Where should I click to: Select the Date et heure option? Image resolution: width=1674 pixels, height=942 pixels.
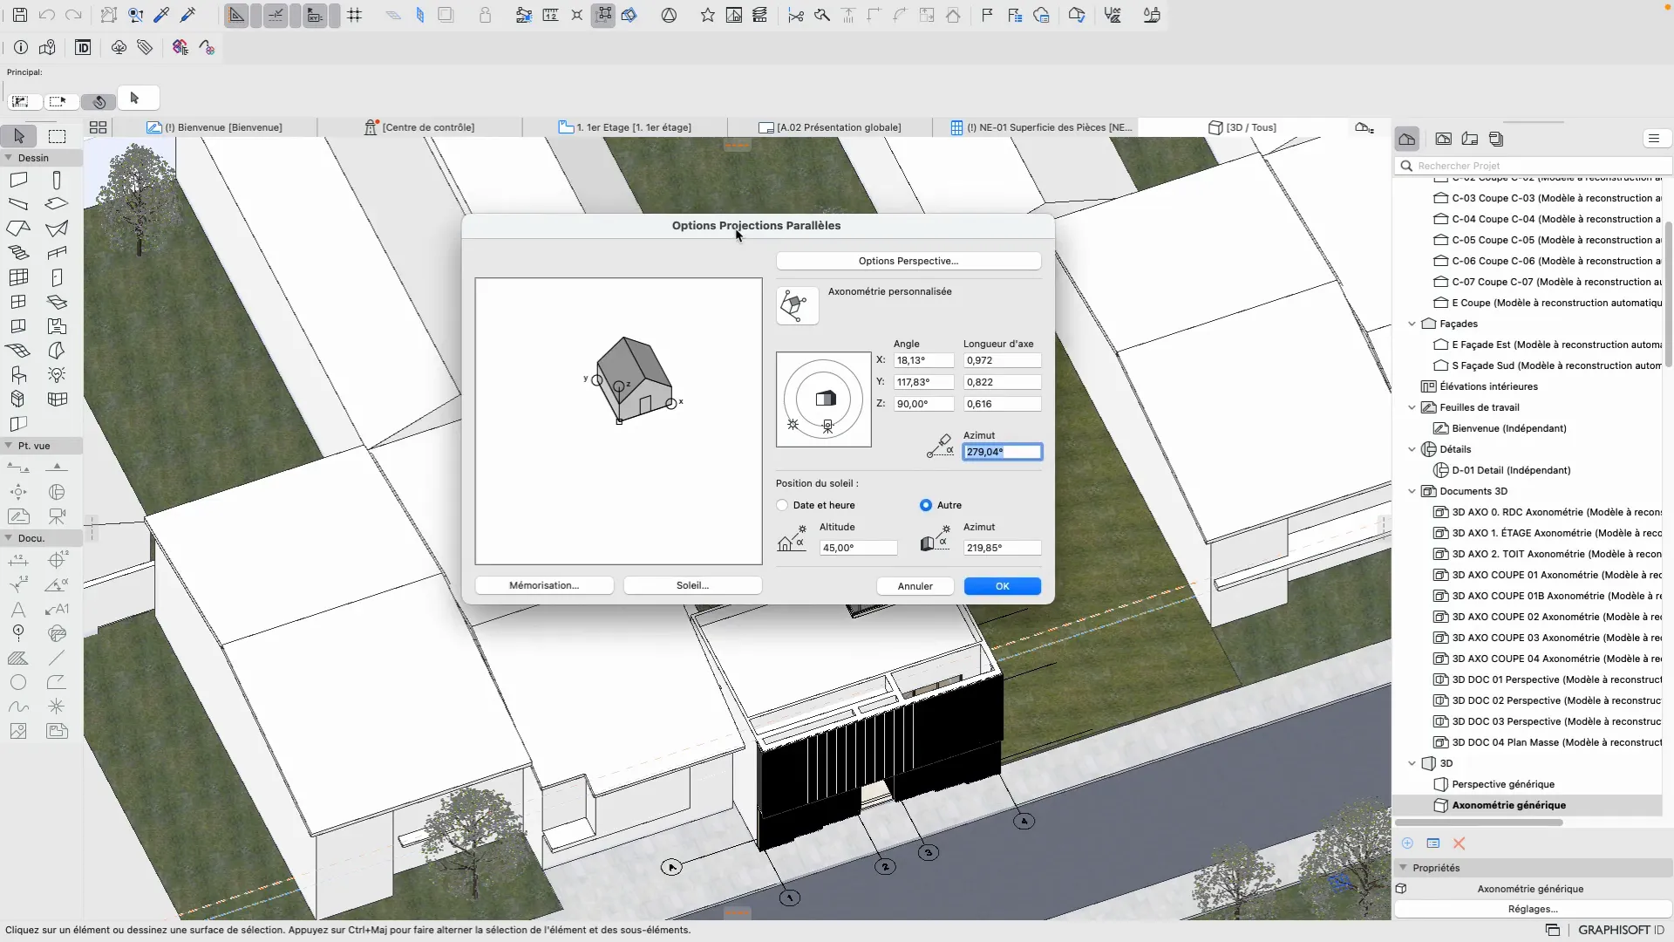(x=782, y=505)
